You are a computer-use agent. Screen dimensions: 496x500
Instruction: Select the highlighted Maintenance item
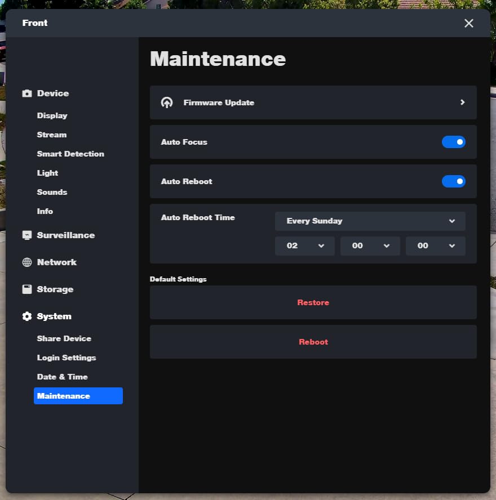click(78, 396)
